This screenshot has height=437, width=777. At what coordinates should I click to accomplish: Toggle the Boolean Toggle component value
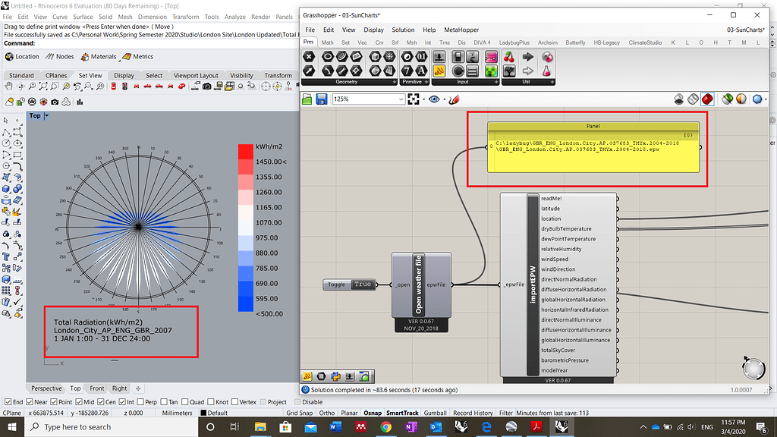(x=362, y=285)
